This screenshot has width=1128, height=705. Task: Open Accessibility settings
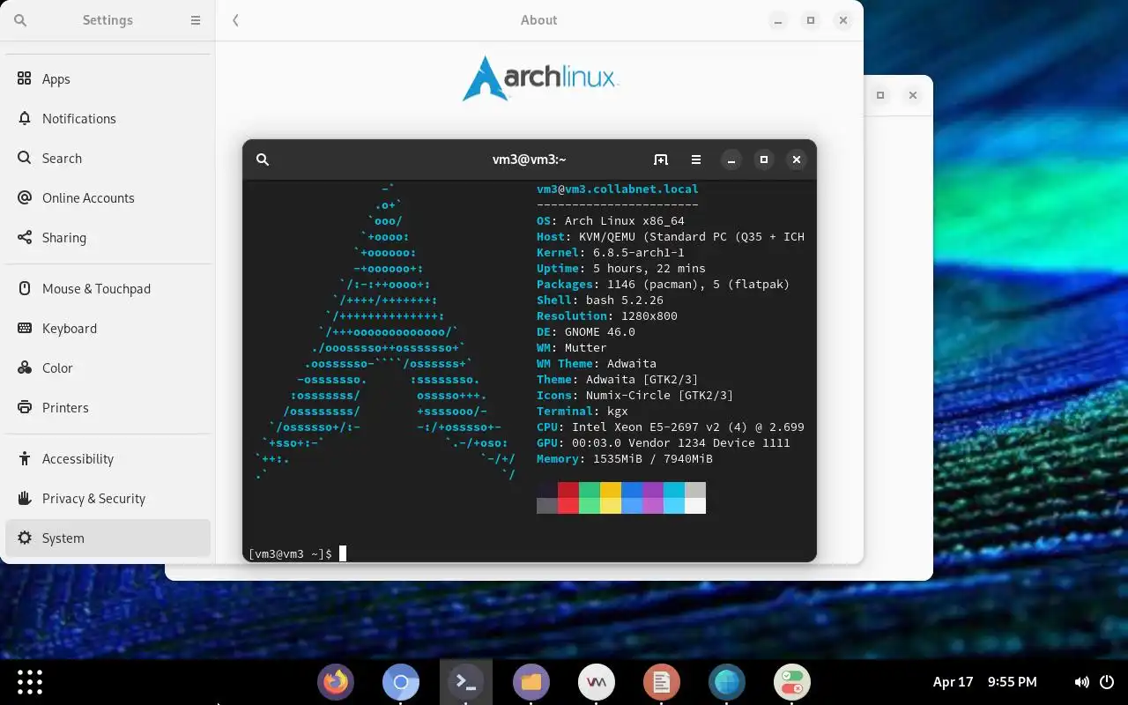click(108, 459)
